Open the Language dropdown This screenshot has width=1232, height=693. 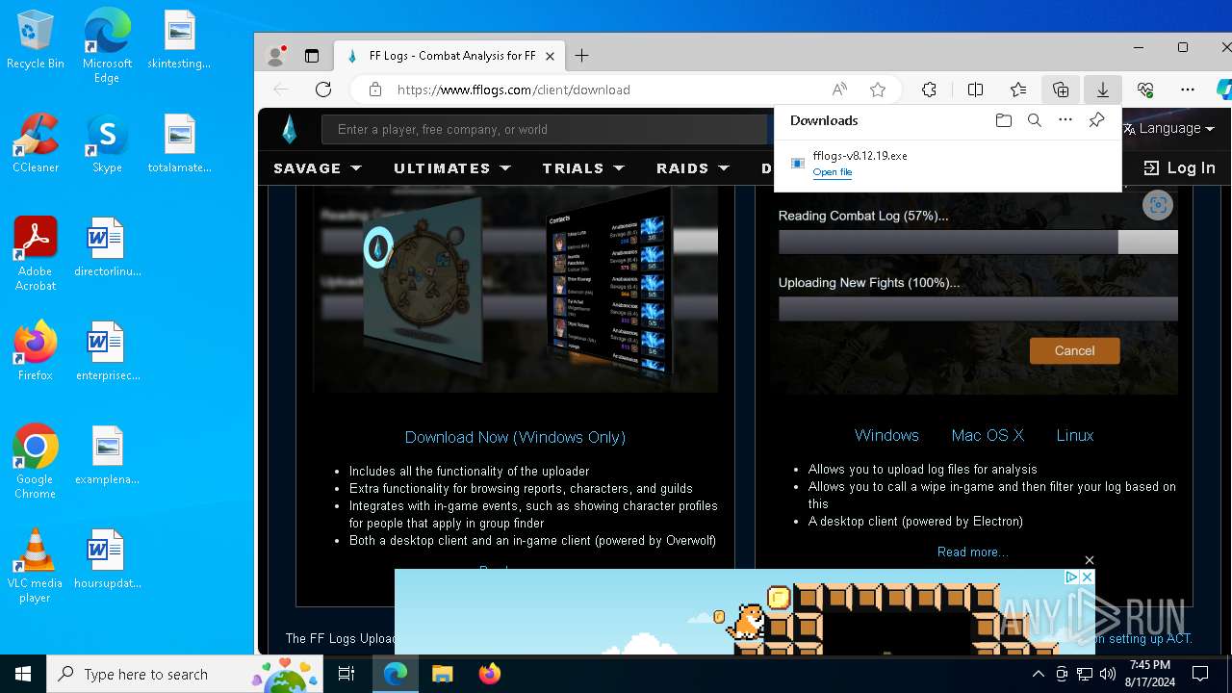[x=1168, y=128]
